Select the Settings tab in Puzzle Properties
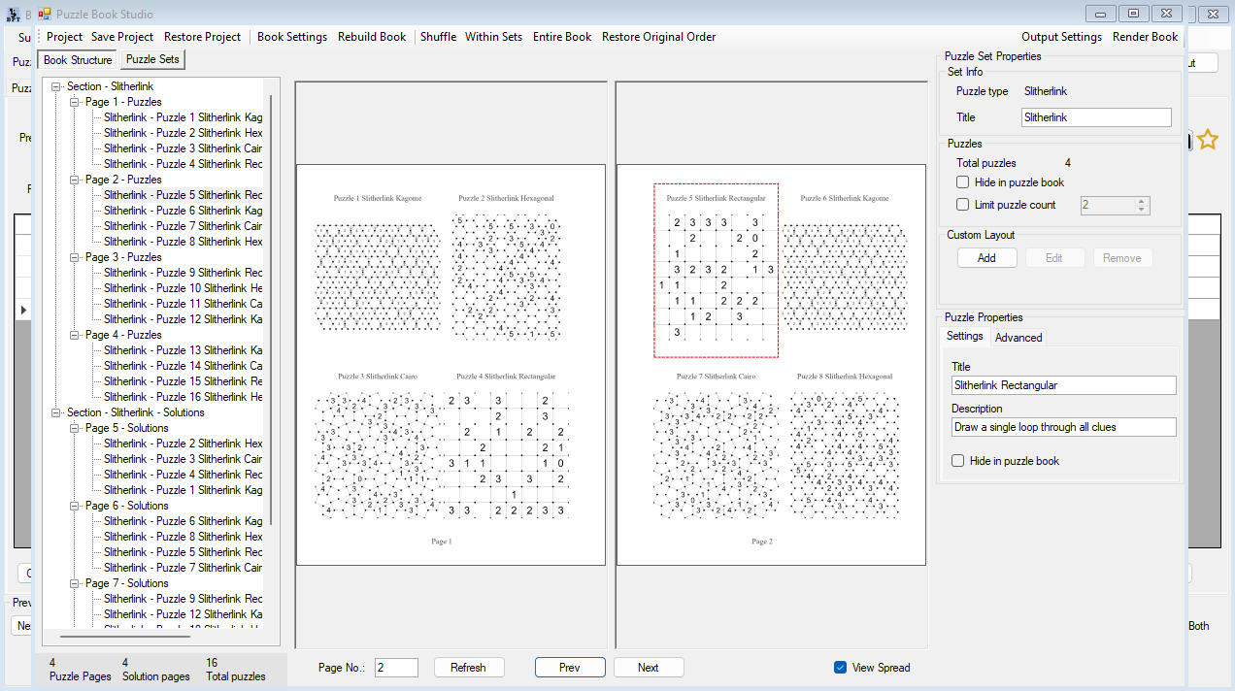This screenshot has height=691, width=1235. point(965,336)
